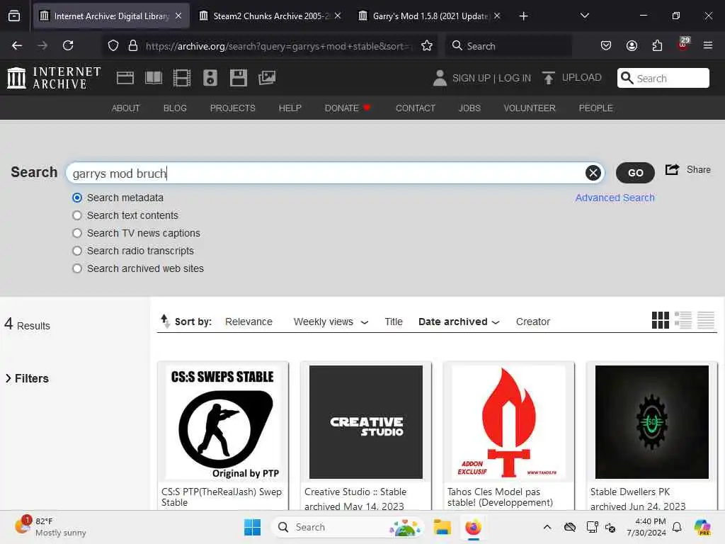The image size is (725, 544).
Task: Sort results by Creator
Action: [x=532, y=322]
